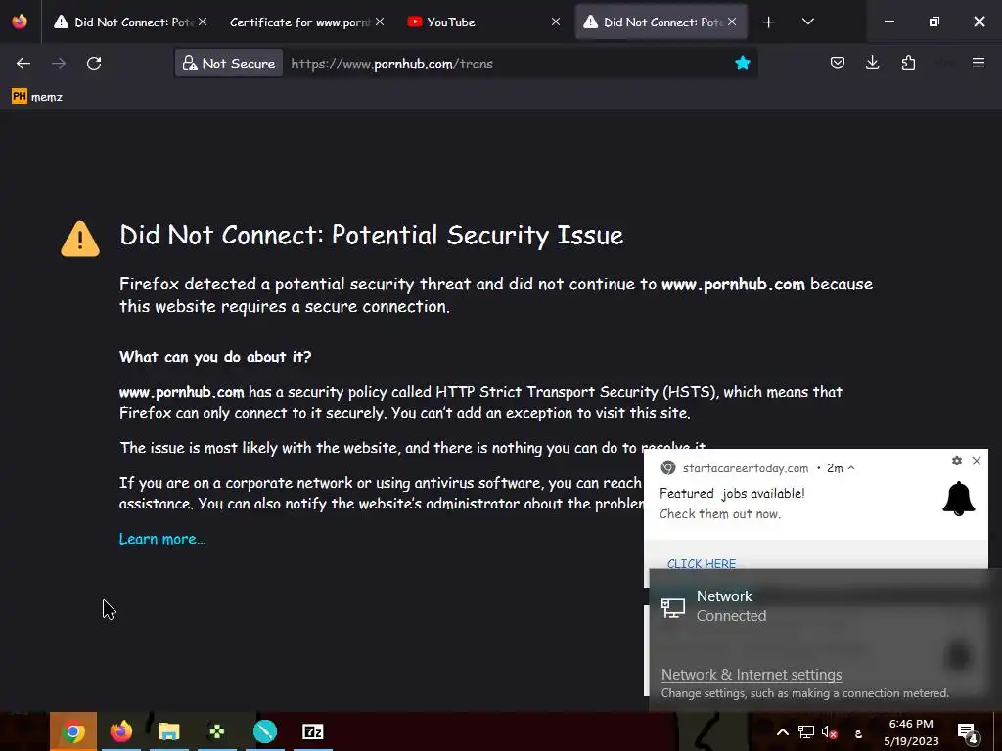
Task: Expand the list all tabs chevron
Action: coord(807,22)
